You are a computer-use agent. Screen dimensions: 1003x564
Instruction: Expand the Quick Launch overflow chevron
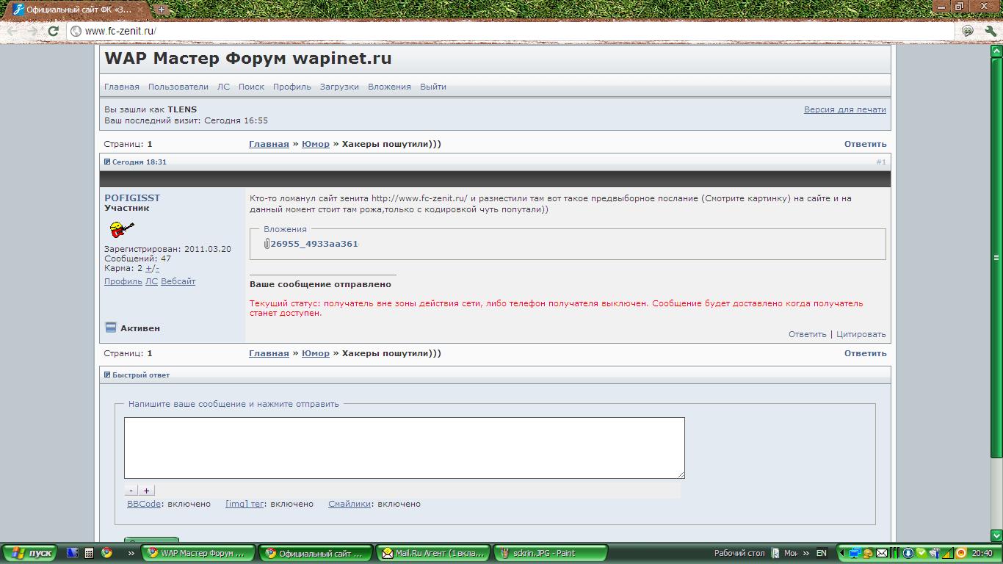point(131,553)
